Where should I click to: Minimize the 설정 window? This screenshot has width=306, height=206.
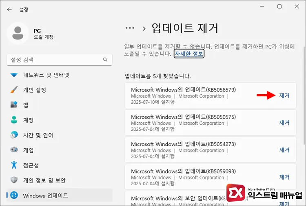[262, 7]
